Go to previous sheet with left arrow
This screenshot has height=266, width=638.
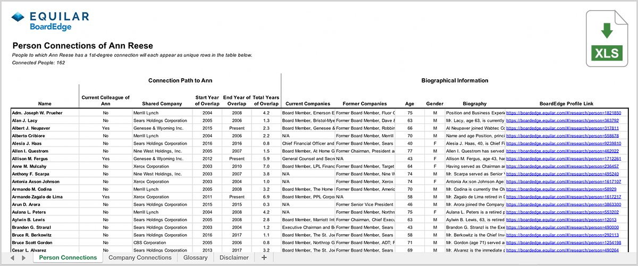coord(13,257)
